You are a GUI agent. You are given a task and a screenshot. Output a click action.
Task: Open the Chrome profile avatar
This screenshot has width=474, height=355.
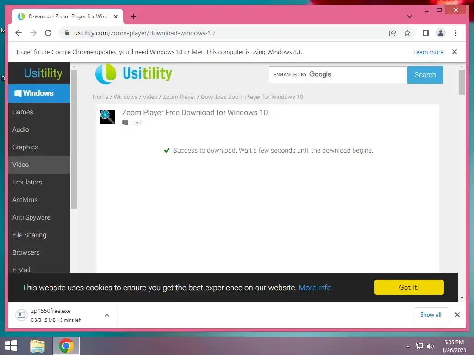tap(441, 33)
